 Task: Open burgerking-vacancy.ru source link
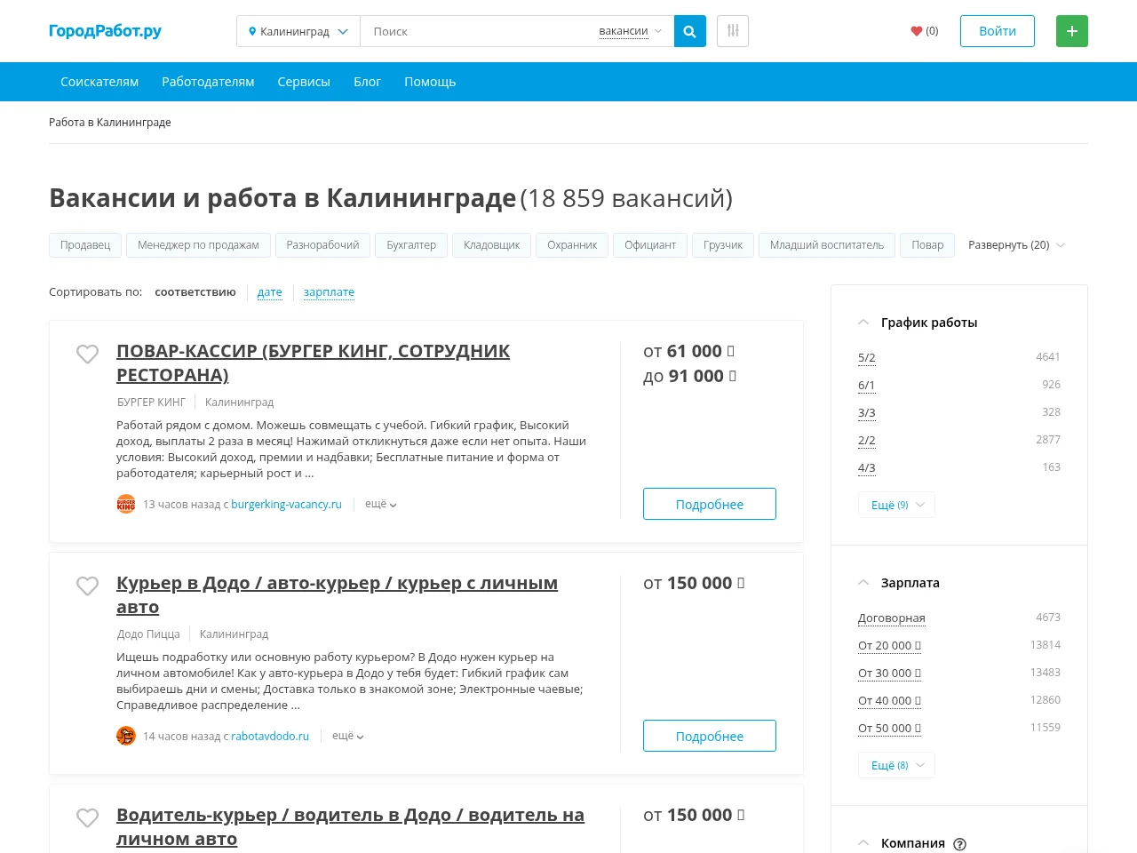click(x=286, y=505)
